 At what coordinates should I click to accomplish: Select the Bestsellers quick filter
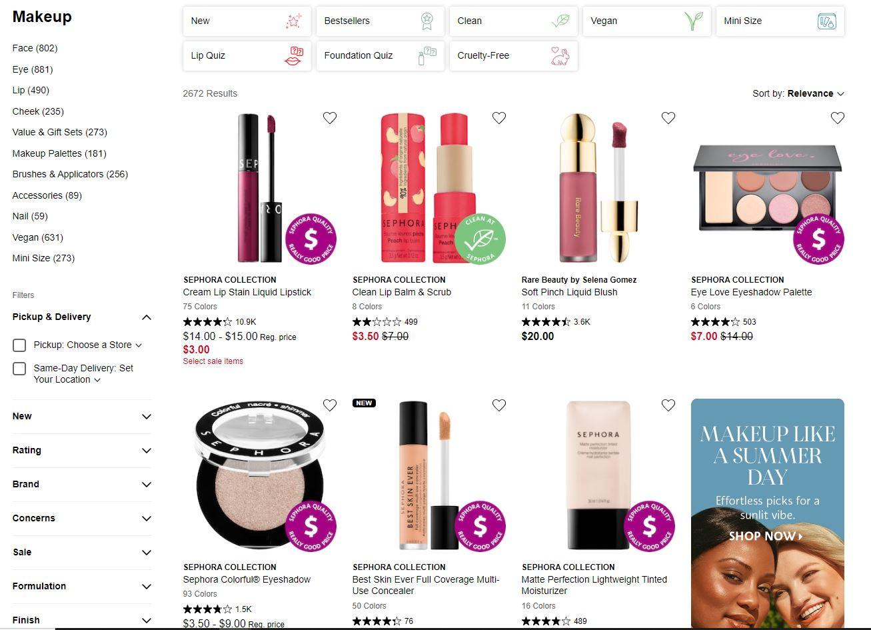tap(381, 21)
